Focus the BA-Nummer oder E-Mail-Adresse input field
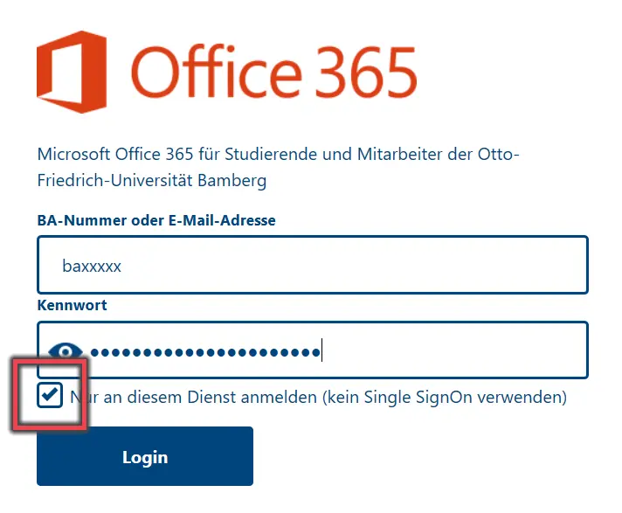 (313, 265)
